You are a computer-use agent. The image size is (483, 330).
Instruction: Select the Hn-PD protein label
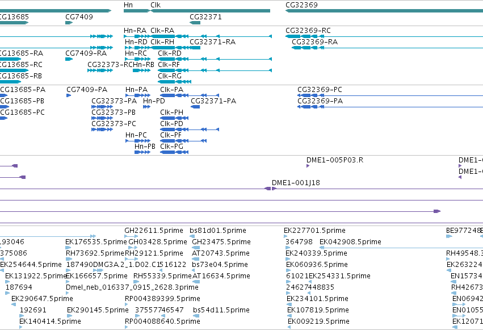coord(154,101)
